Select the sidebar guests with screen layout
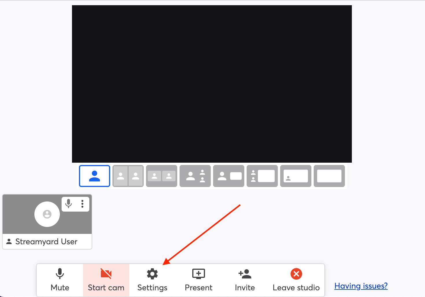Viewport: 425px width, 297px height. [262, 176]
